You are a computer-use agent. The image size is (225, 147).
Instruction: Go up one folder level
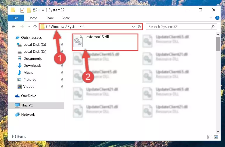pos(35,27)
